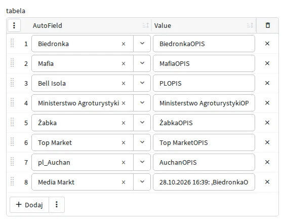
Task: Expand the Top Market dropdown
Action: [142, 142]
